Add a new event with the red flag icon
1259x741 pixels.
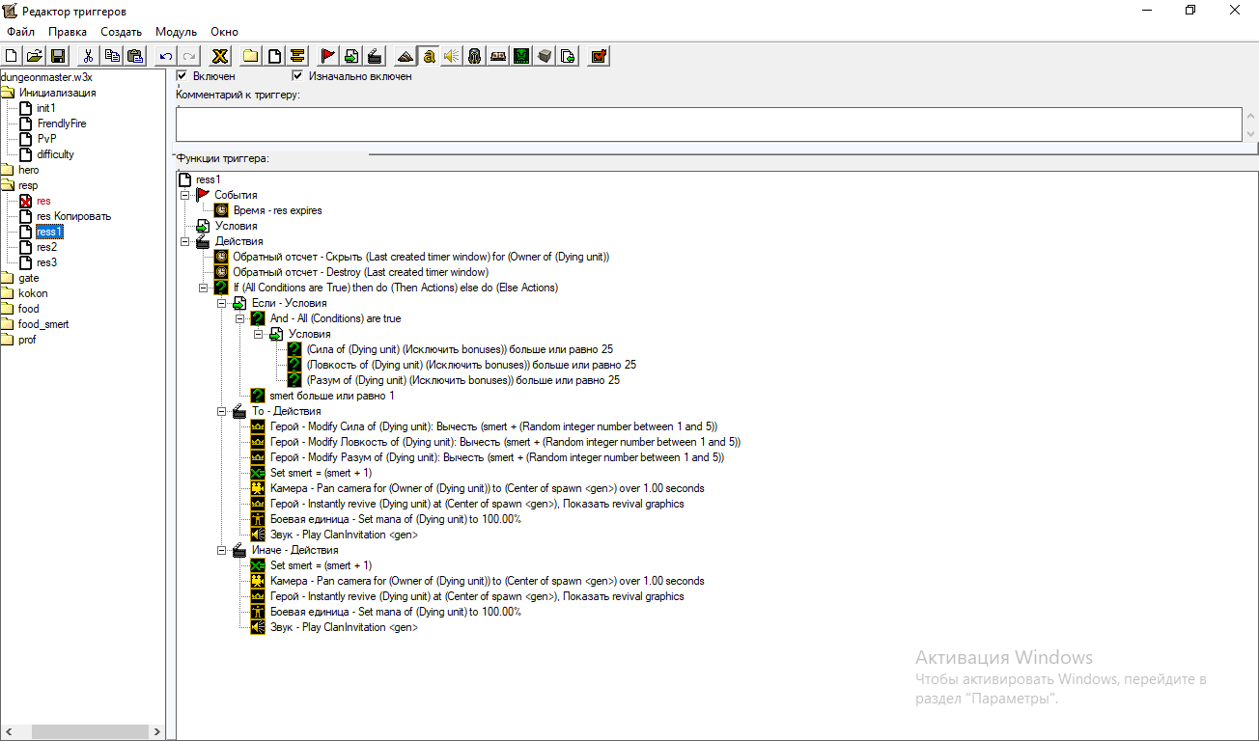pyautogui.click(x=328, y=56)
